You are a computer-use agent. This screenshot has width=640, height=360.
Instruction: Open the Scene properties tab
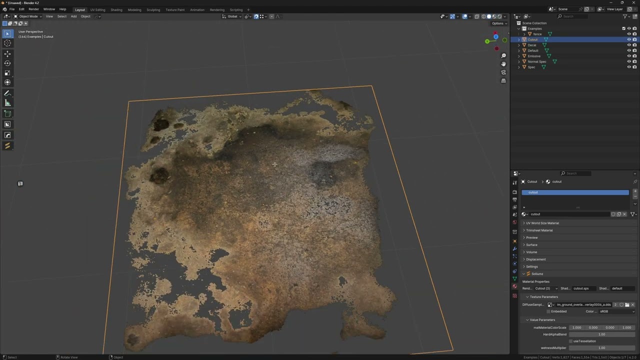(x=514, y=214)
